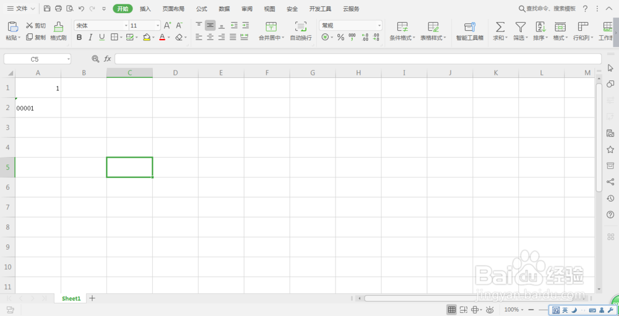Open Print Preview icon
This screenshot has width=619, height=316.
tap(70, 8)
